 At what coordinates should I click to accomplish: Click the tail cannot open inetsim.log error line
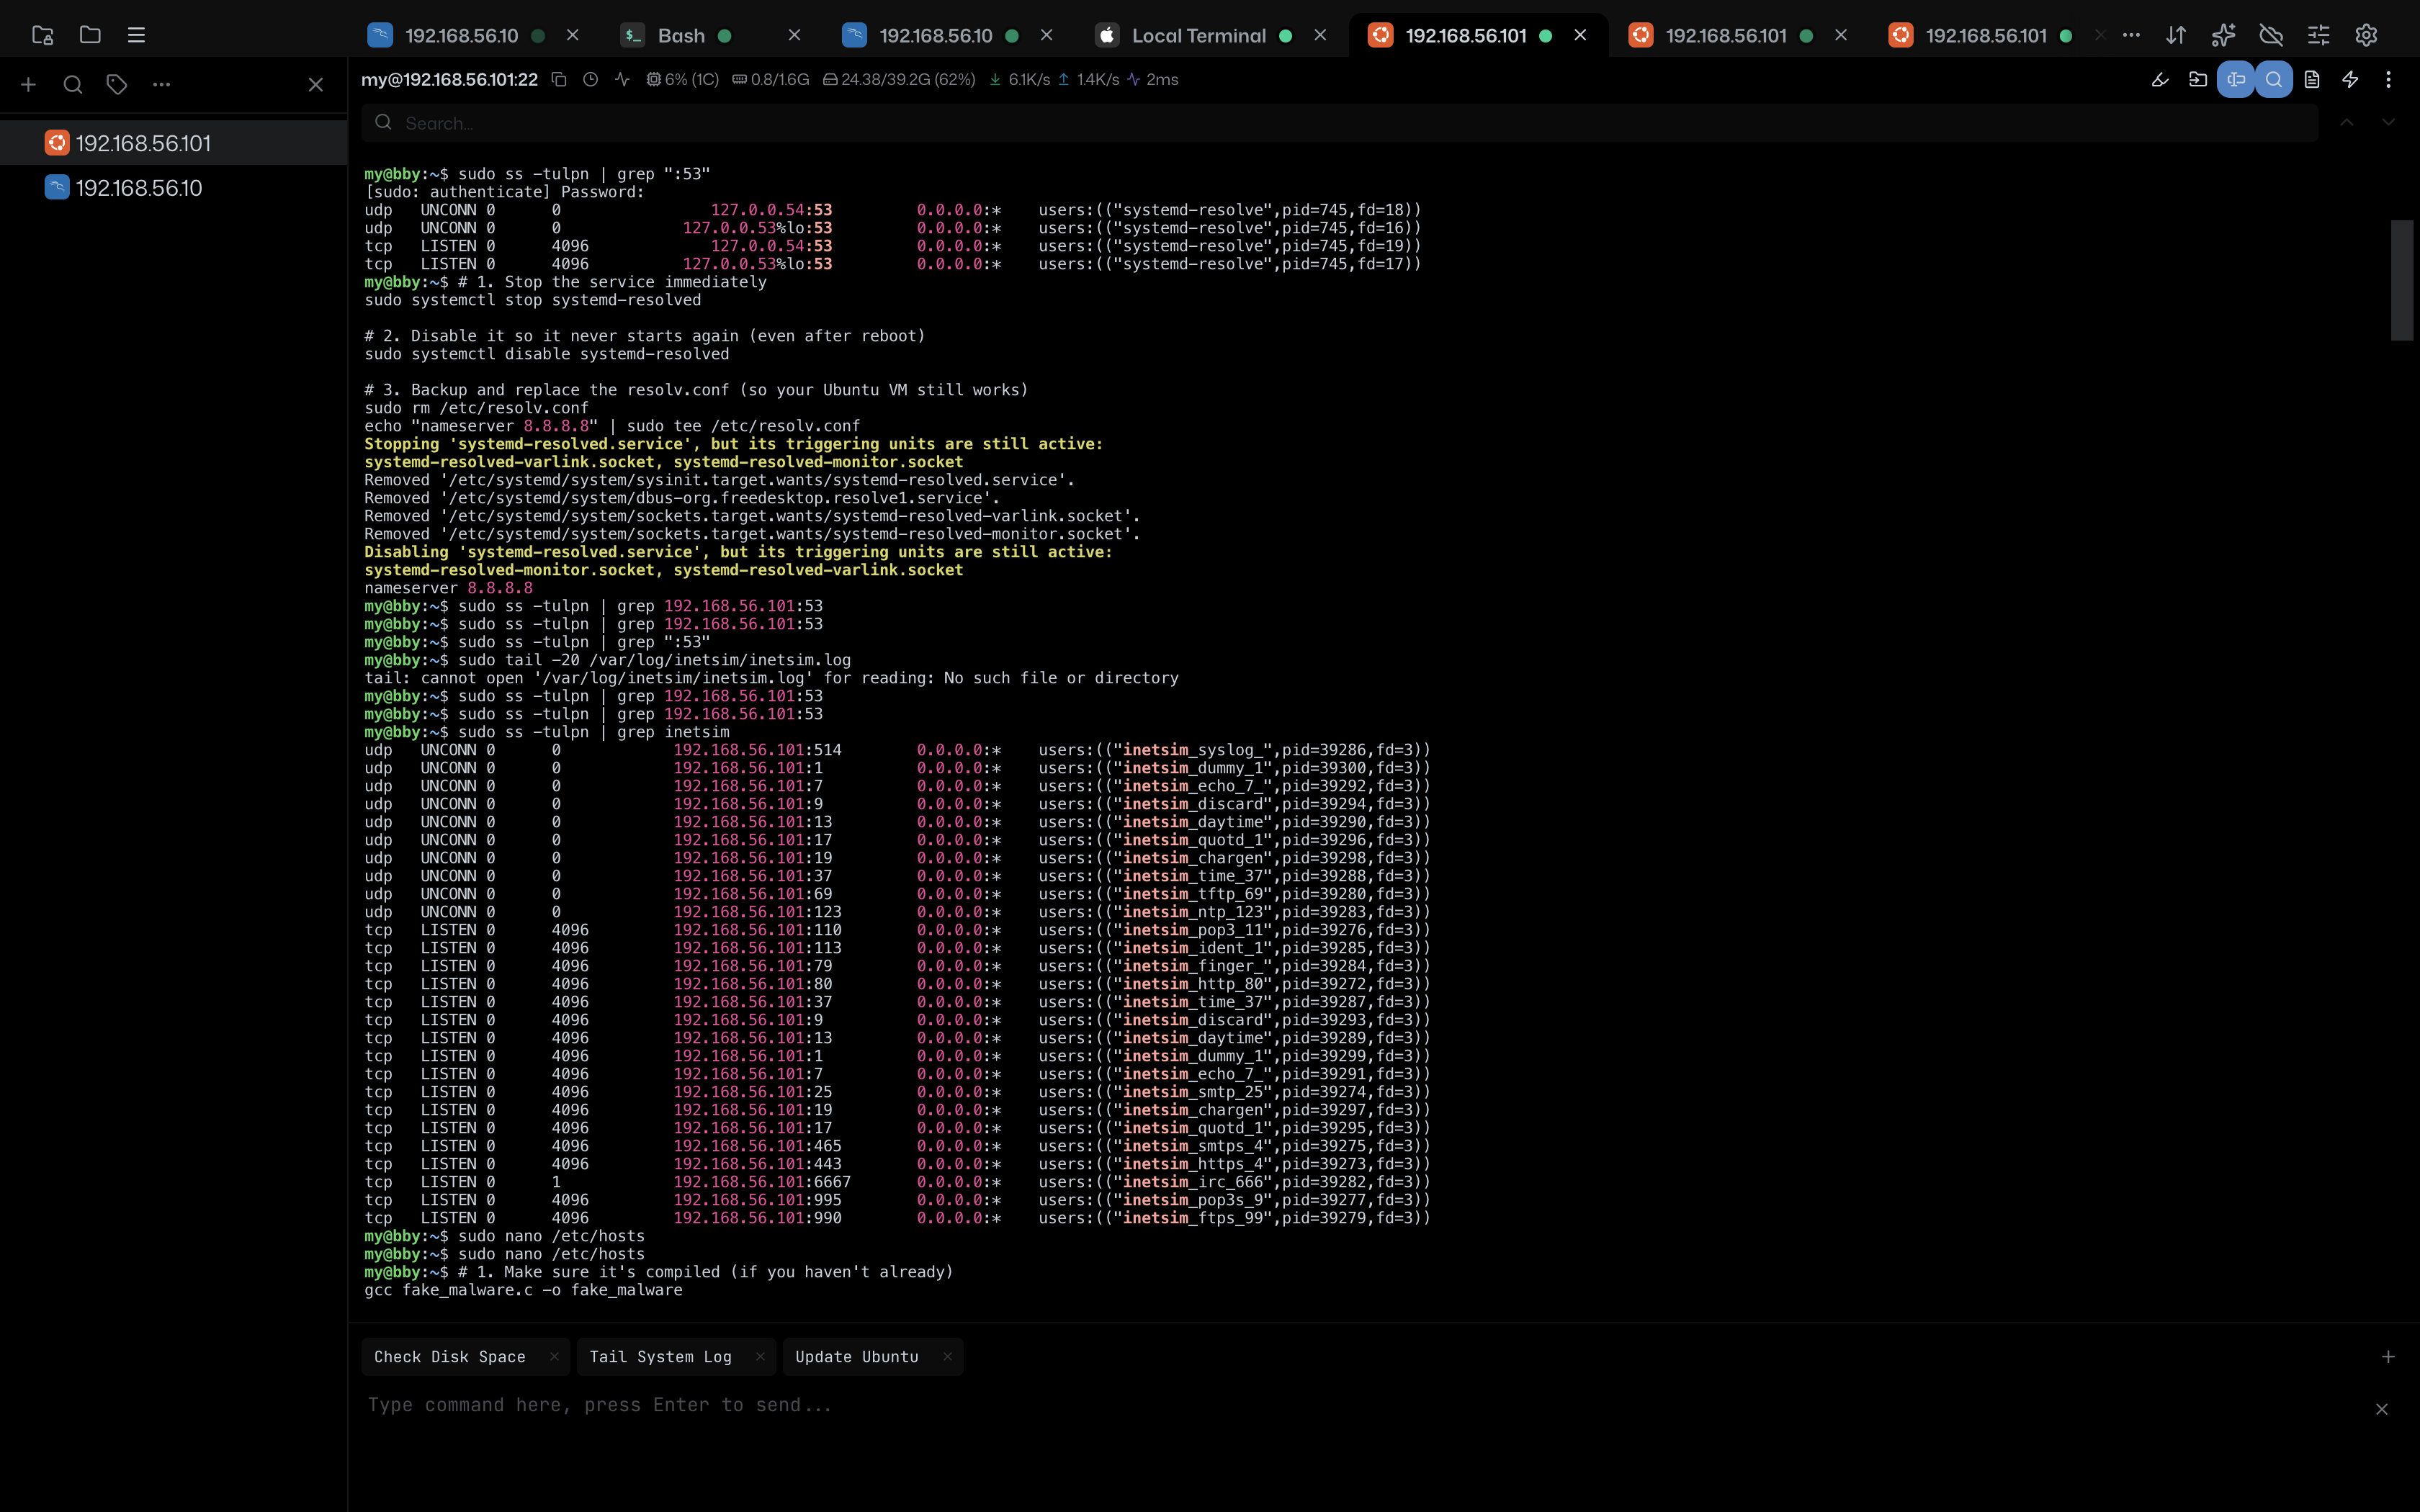coord(771,678)
